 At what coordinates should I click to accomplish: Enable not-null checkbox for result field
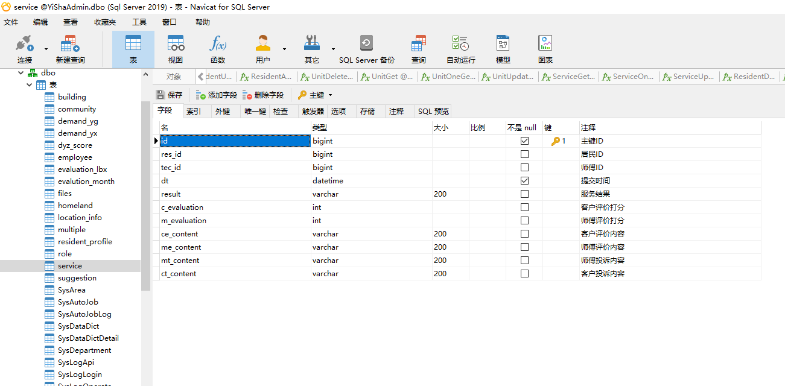524,194
